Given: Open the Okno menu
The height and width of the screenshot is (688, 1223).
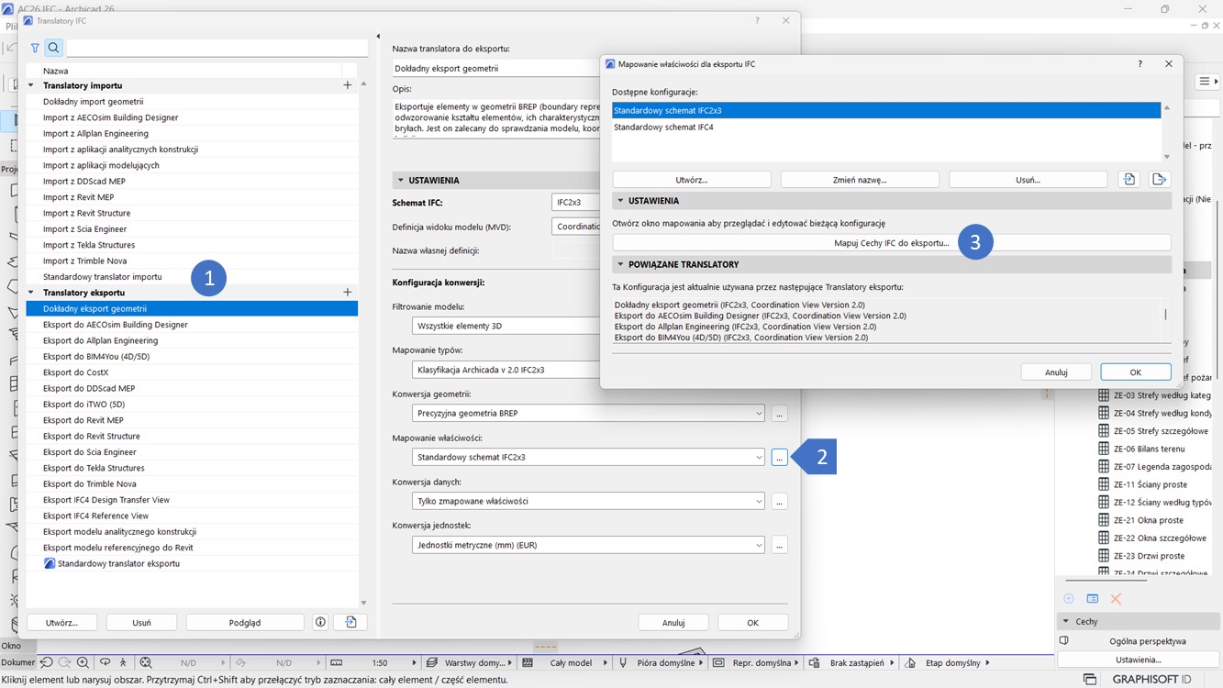Looking at the screenshot, I should click(x=11, y=646).
